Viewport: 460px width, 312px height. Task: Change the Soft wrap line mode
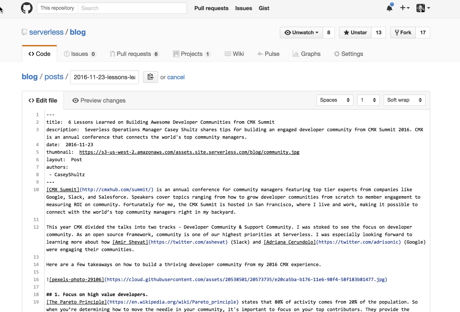coord(404,100)
